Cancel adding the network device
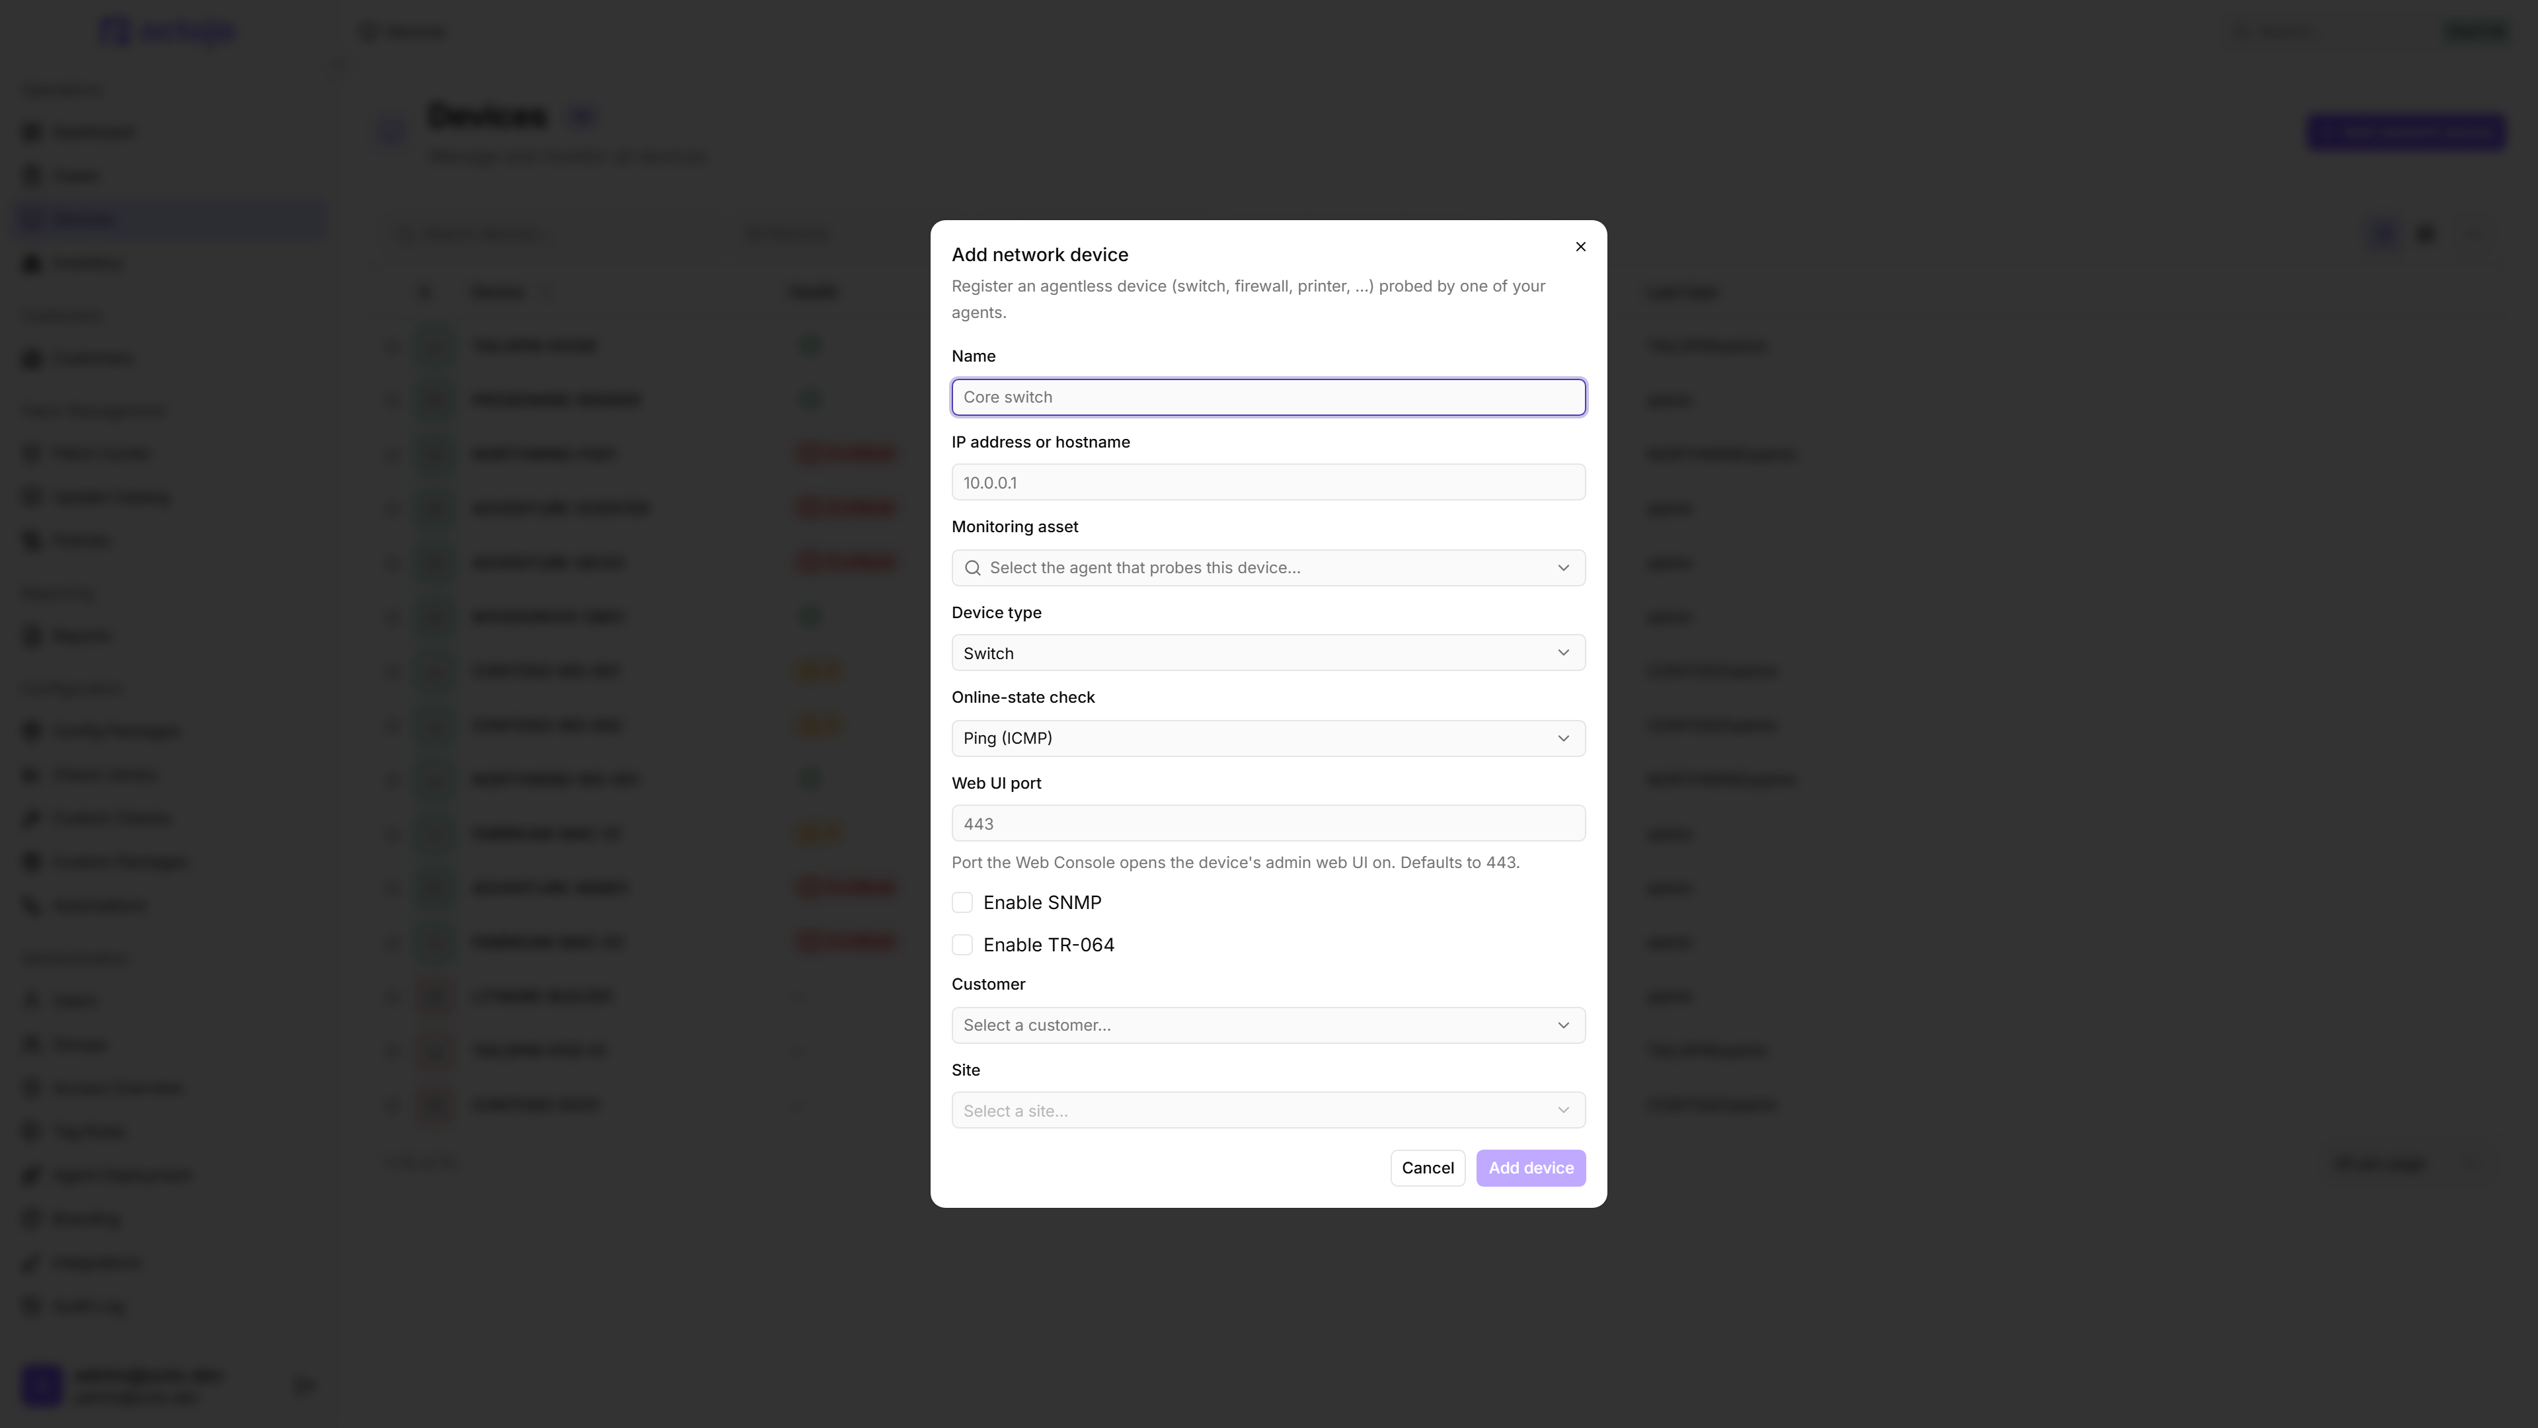 click(1428, 1168)
